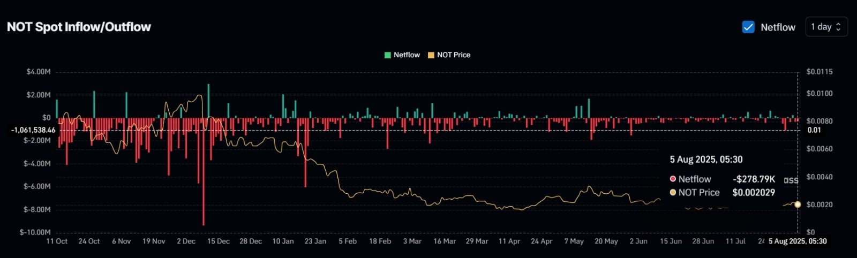Click the Netflow label next to checkbox
Screen dimensions: 857x258
[x=778, y=27]
